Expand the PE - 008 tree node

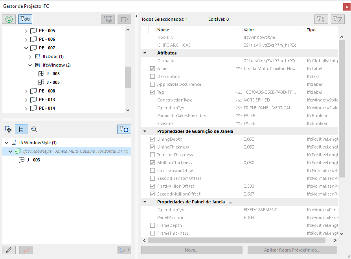(26, 91)
